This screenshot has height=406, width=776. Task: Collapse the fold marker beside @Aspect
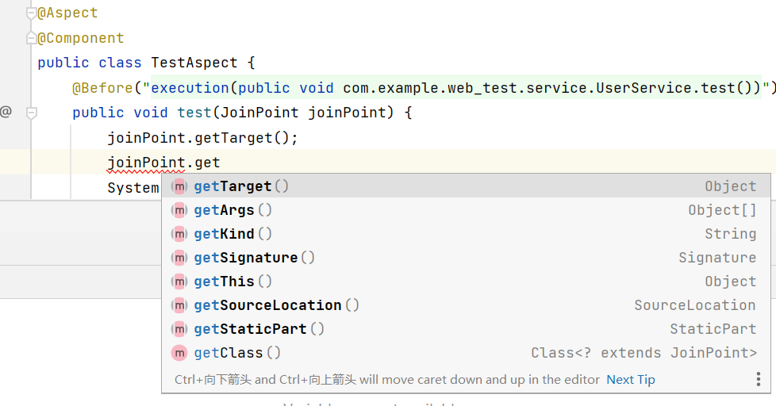click(x=31, y=13)
